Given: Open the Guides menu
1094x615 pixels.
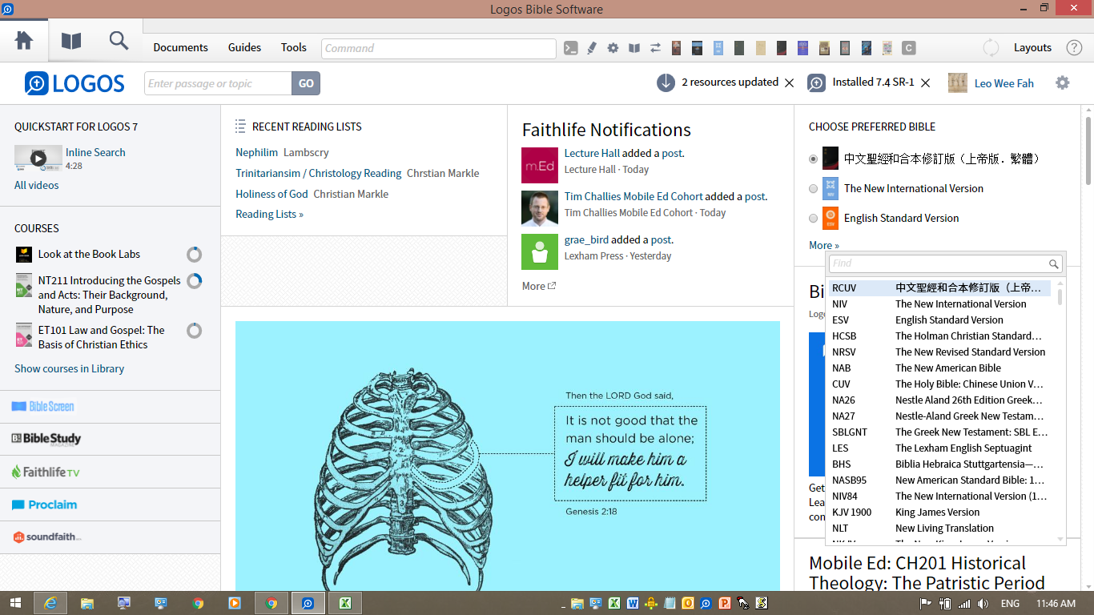Looking at the screenshot, I should coord(244,47).
